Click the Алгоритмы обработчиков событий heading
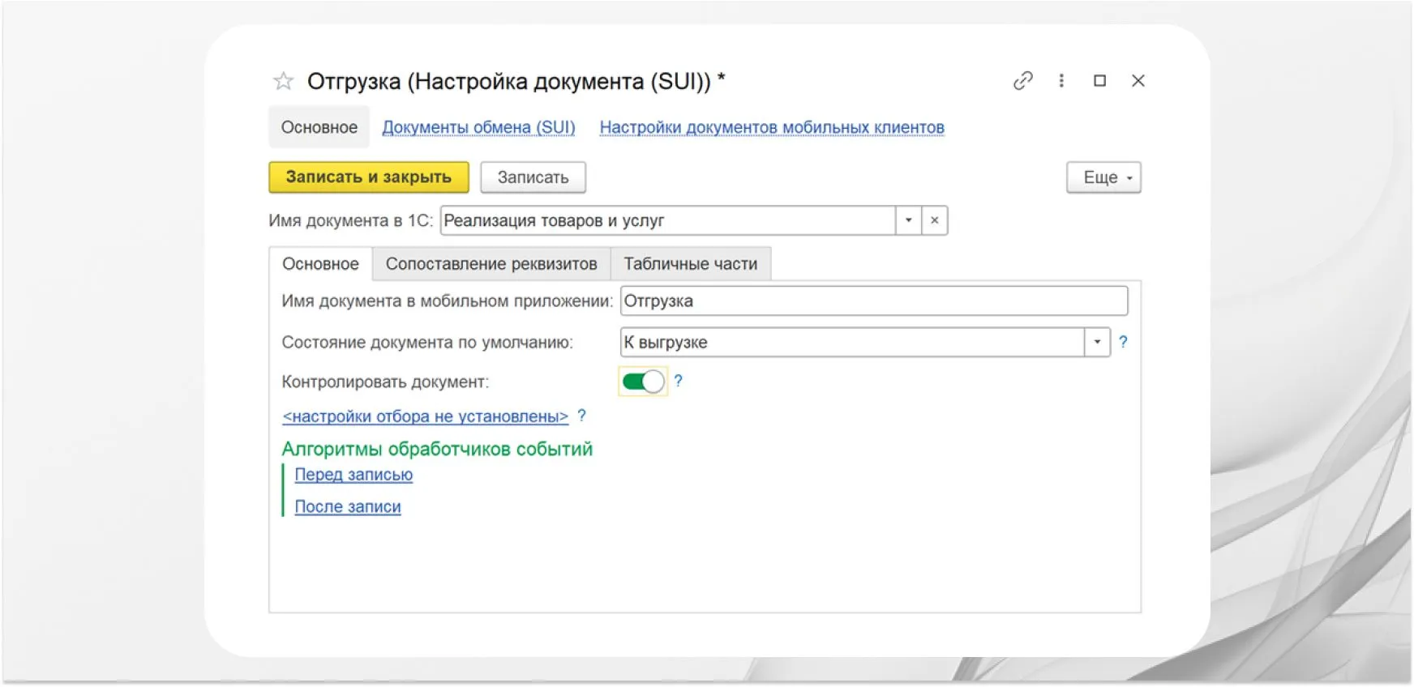The height and width of the screenshot is (687, 1414). [x=437, y=449]
